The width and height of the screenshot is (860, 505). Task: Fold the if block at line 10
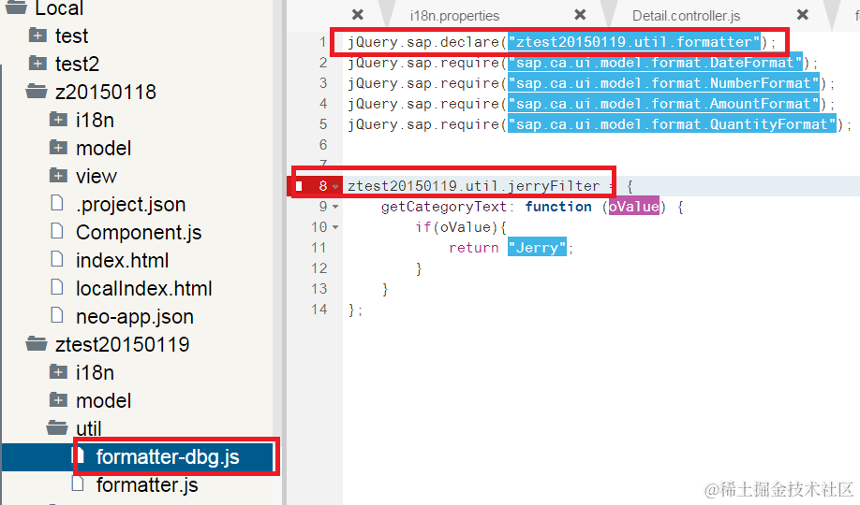pyautogui.click(x=335, y=227)
